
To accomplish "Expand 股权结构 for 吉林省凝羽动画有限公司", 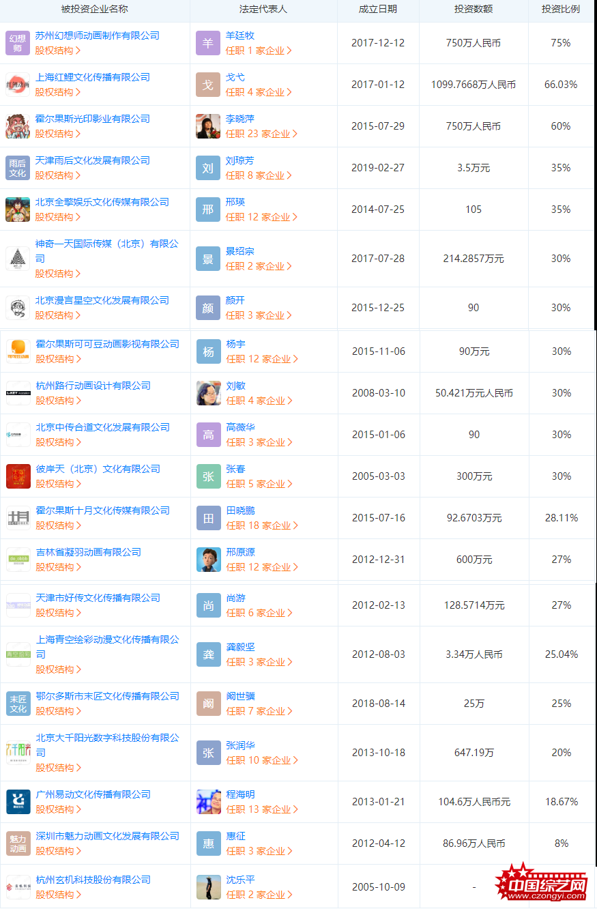I will pos(59,567).
